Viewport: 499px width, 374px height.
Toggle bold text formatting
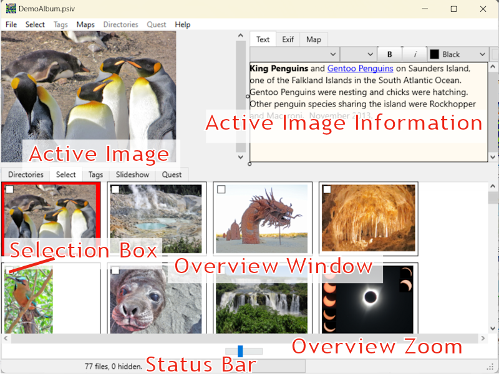coord(389,54)
